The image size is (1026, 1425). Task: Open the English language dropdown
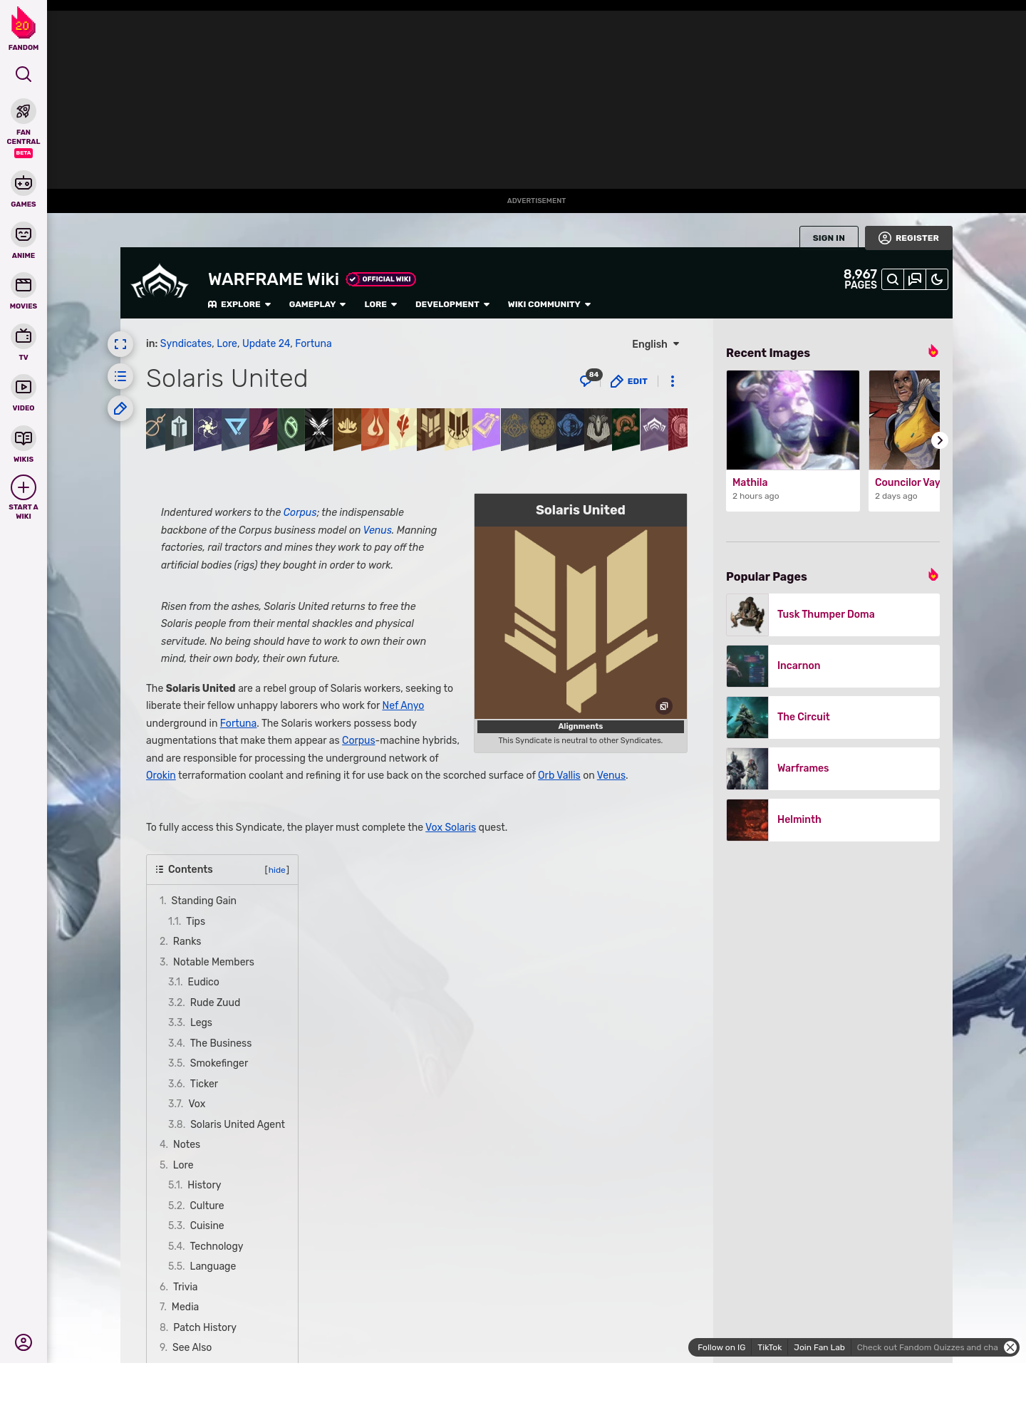point(655,344)
